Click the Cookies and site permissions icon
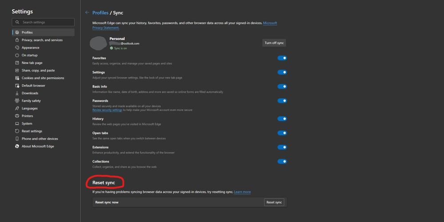Viewport: 444px width, 222px height. pos(17,78)
